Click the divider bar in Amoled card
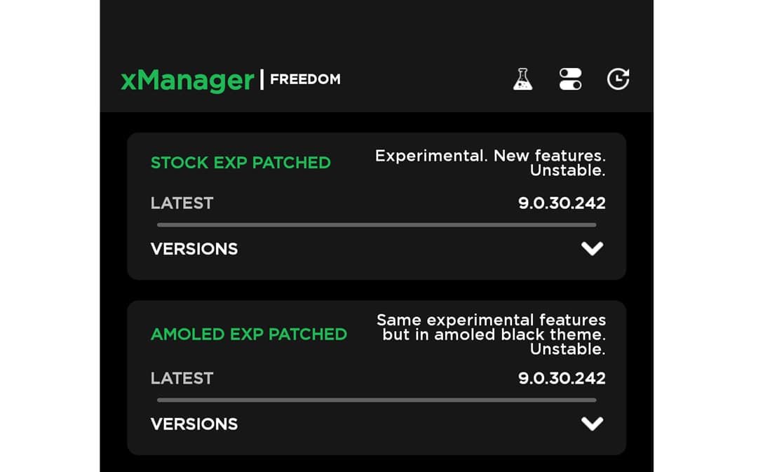This screenshot has width=758, height=472. click(x=377, y=400)
